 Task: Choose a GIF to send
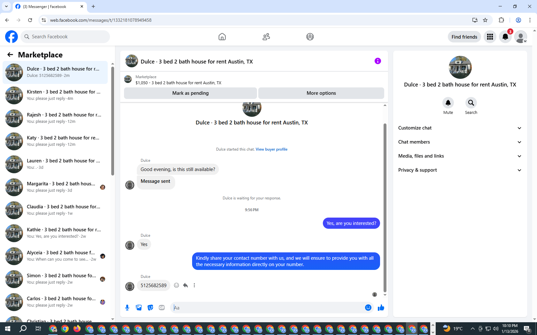pos(162,308)
